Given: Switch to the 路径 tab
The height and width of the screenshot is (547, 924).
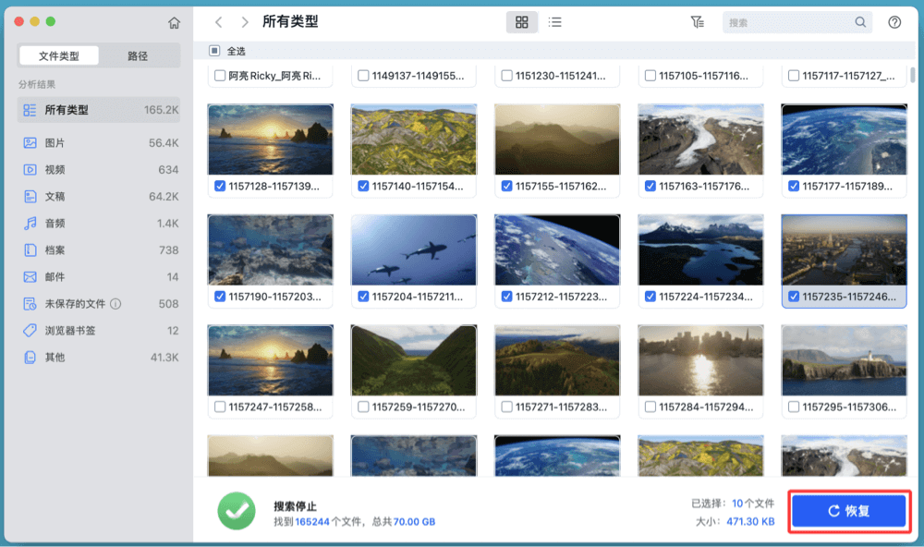Looking at the screenshot, I should pyautogui.click(x=136, y=55).
